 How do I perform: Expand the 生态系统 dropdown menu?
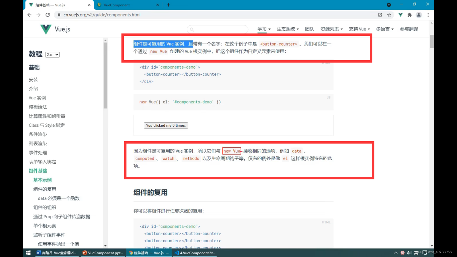(288, 29)
